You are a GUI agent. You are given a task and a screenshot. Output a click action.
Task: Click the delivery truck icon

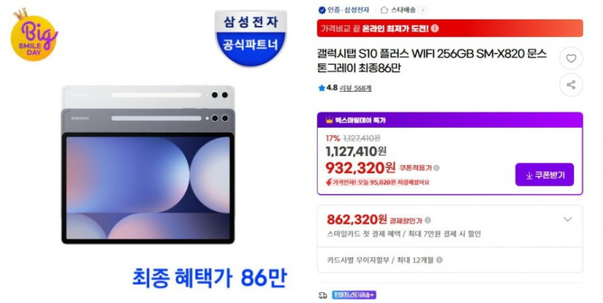tap(323, 295)
